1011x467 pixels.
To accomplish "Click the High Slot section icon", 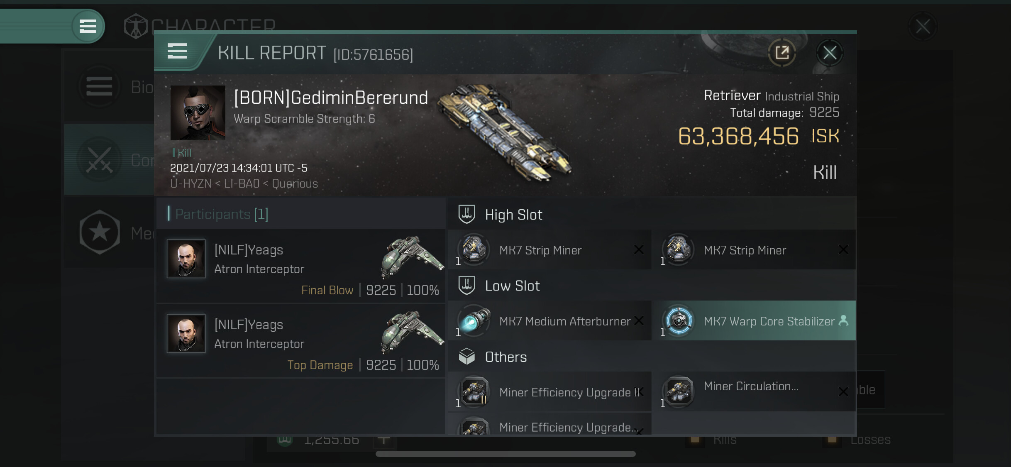I will pyautogui.click(x=466, y=214).
